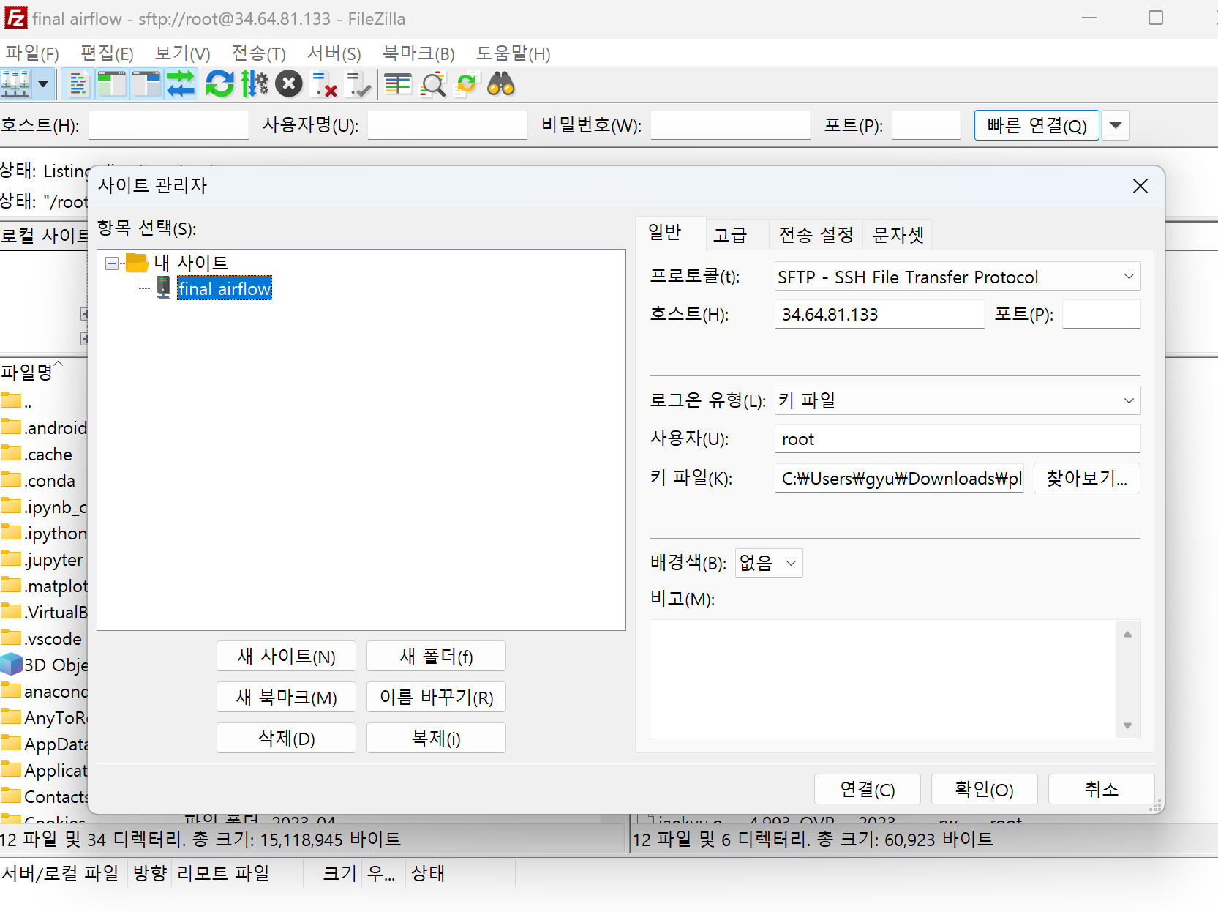Open the 도움말(H) menu

(514, 53)
